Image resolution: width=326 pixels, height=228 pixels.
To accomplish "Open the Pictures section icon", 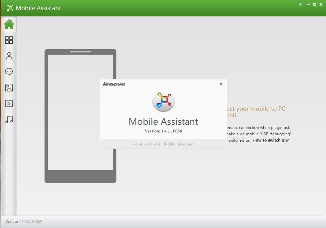I will point(9,88).
